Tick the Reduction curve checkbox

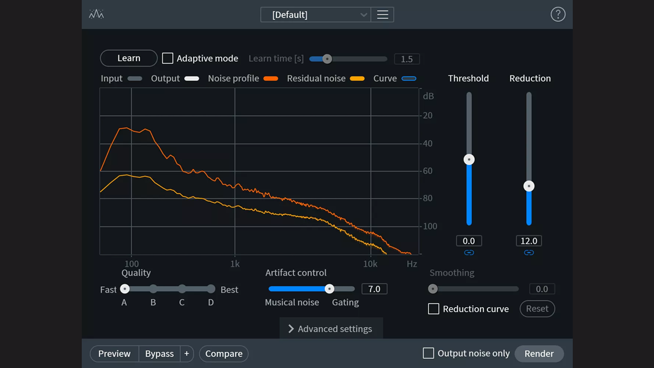pyautogui.click(x=433, y=309)
